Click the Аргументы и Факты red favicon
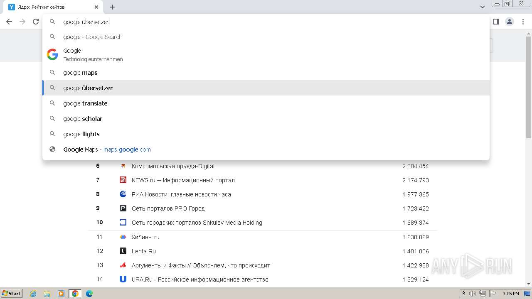 (123, 265)
